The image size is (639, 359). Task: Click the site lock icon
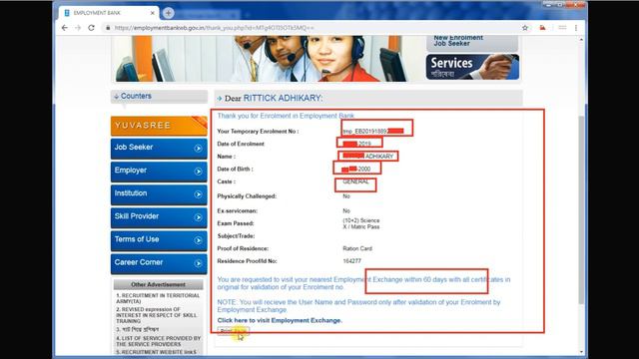click(x=108, y=28)
